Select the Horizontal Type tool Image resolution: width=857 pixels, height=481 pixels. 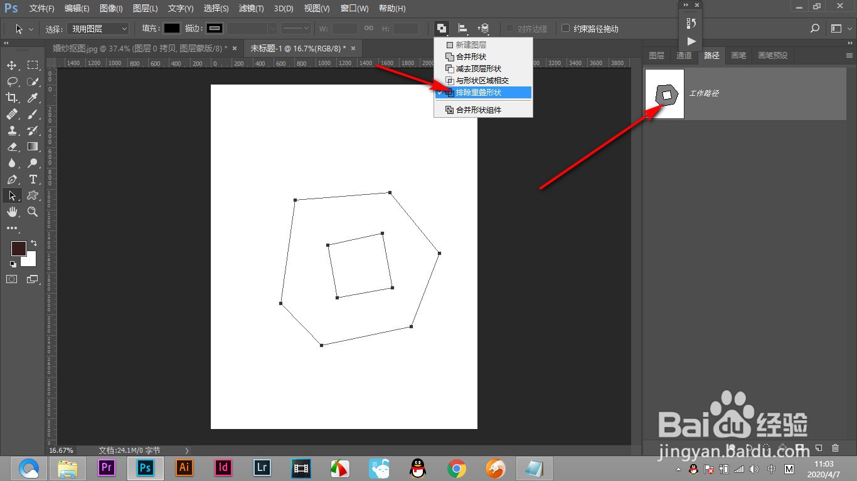coord(33,179)
